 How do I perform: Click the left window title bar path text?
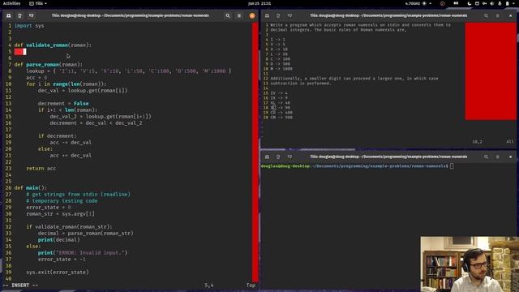(x=130, y=15)
